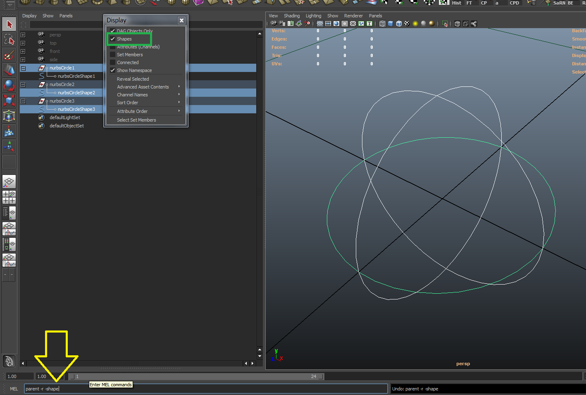Close the Display tear-off menu
The image size is (586, 395).
(181, 20)
